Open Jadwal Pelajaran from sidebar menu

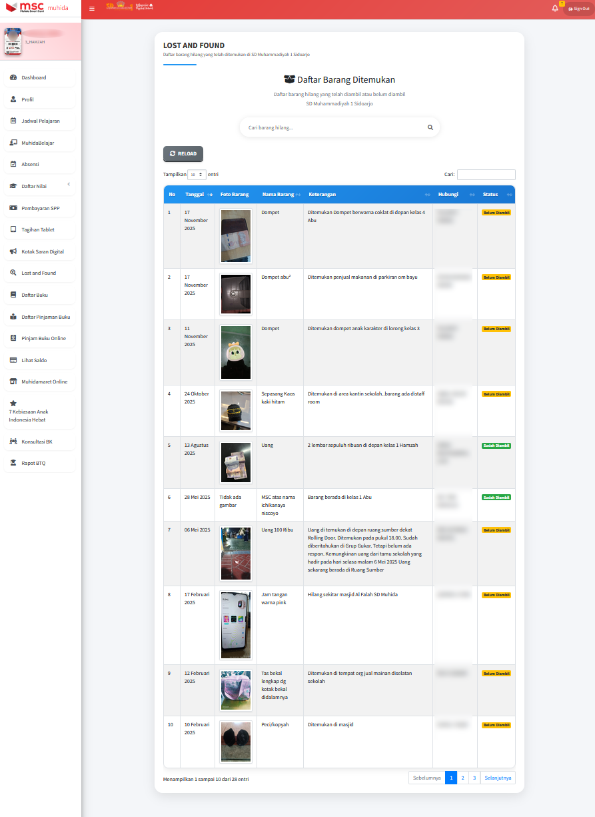[x=40, y=121]
